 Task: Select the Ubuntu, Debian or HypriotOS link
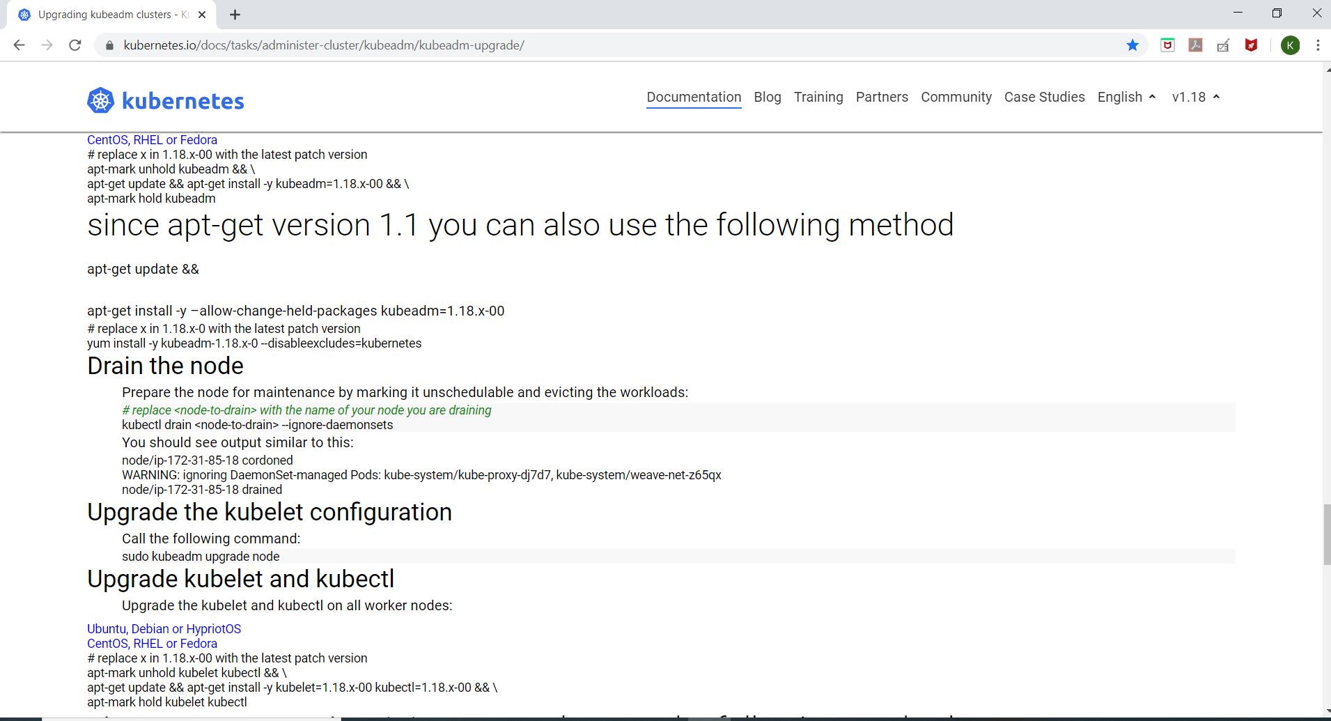pos(164,629)
